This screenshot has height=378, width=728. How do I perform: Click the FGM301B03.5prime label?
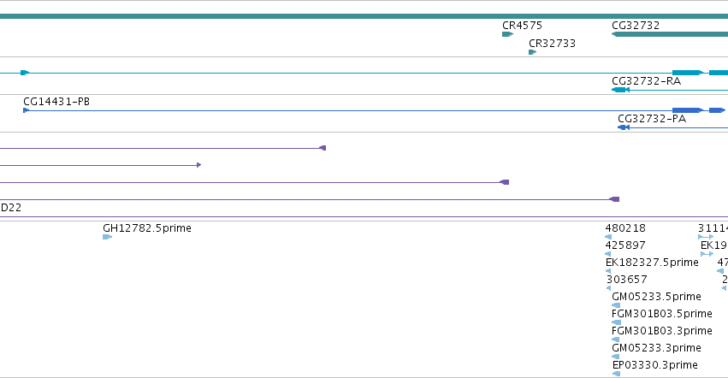(661, 314)
